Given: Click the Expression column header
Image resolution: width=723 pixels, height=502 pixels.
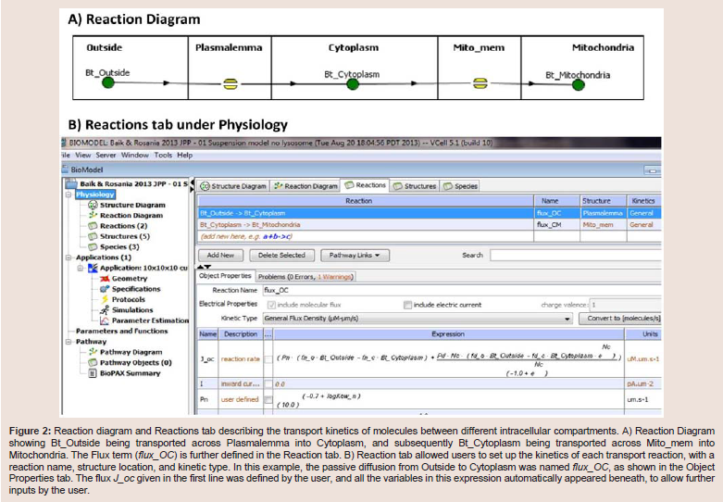Looking at the screenshot, I should [448, 334].
